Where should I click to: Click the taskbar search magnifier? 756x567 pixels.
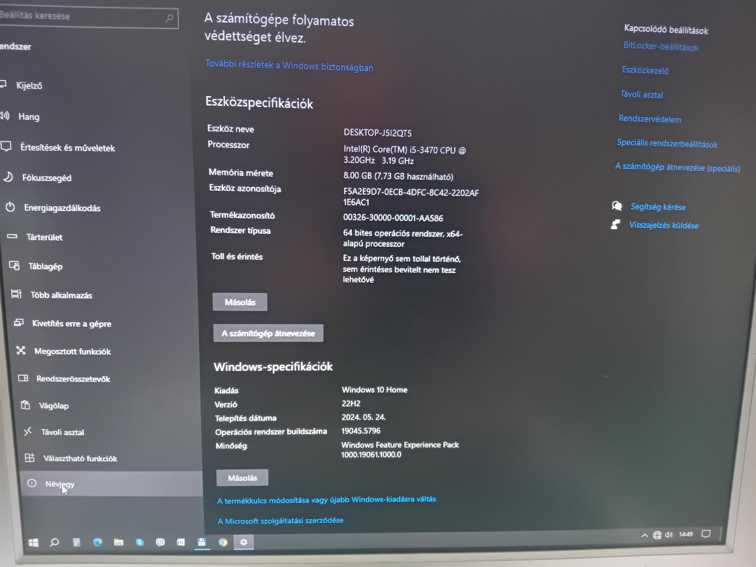tap(54, 542)
